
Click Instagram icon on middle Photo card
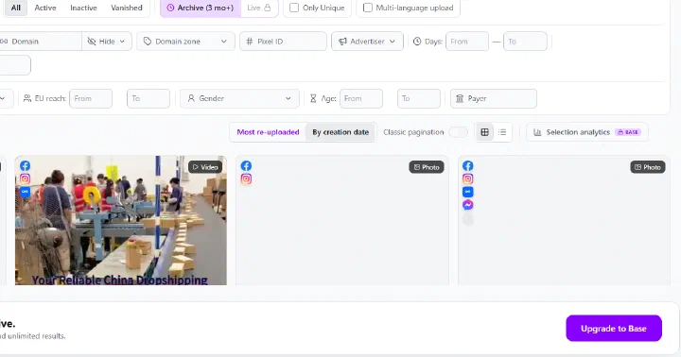tap(246, 179)
